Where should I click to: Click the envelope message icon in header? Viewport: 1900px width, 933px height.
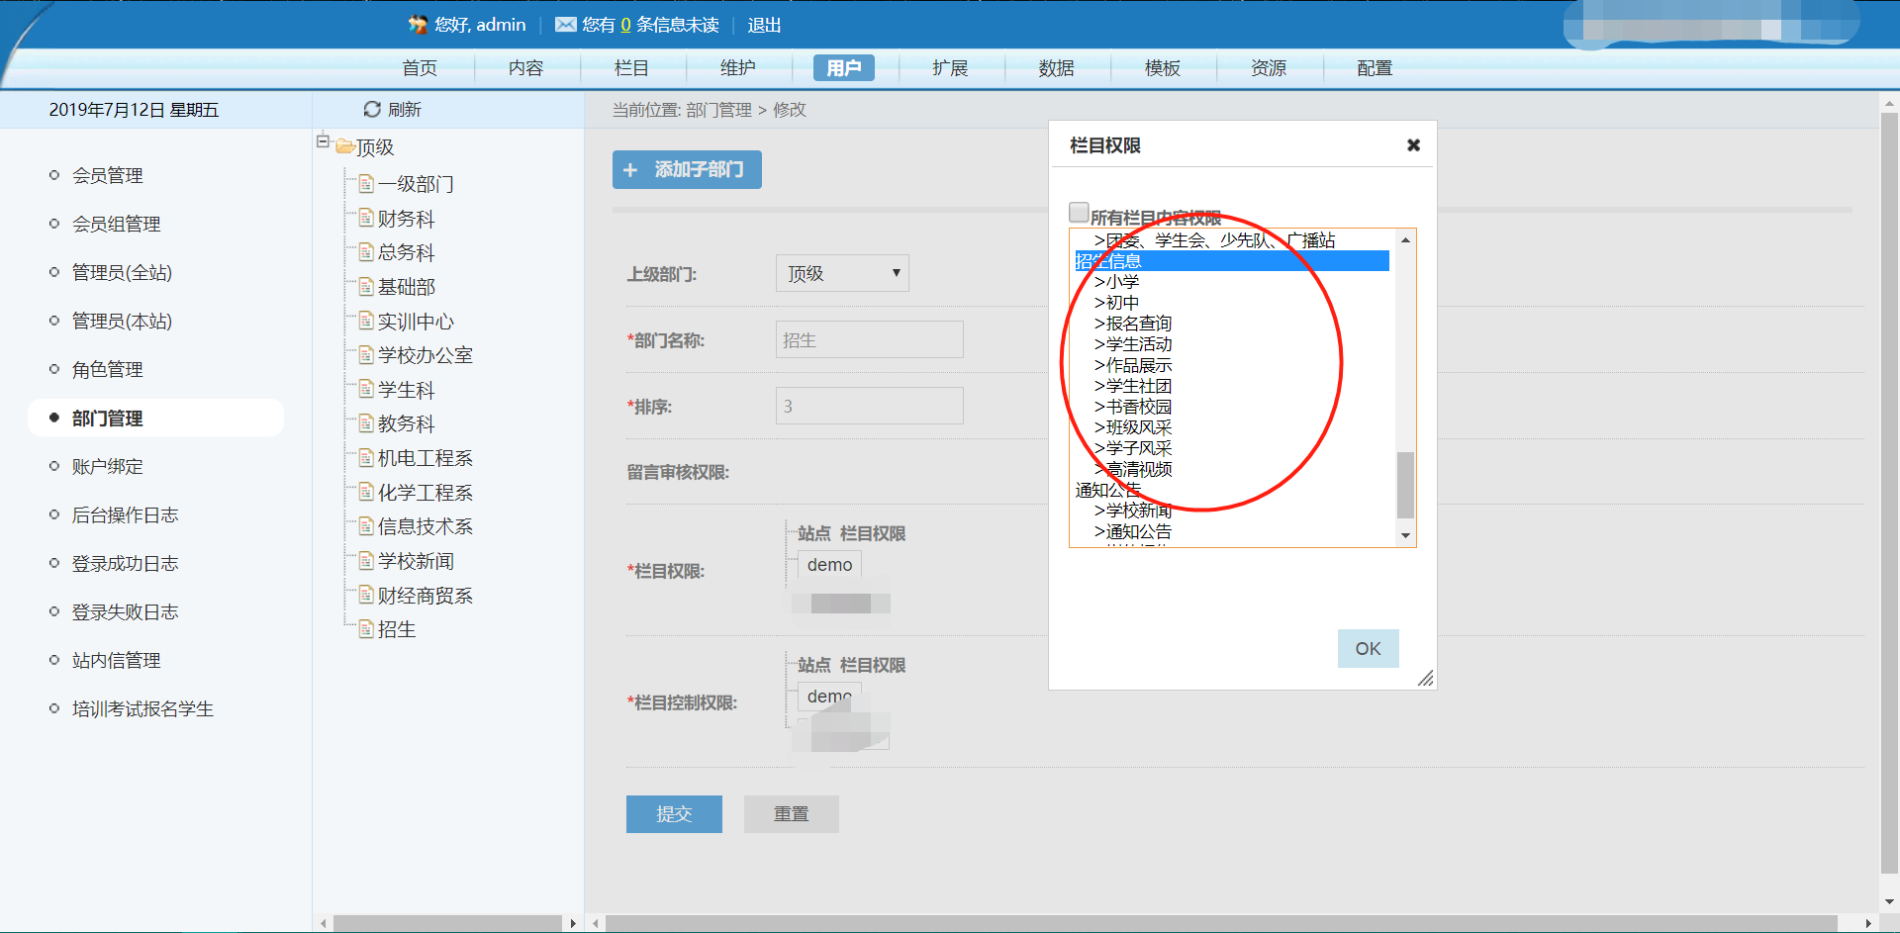(565, 25)
